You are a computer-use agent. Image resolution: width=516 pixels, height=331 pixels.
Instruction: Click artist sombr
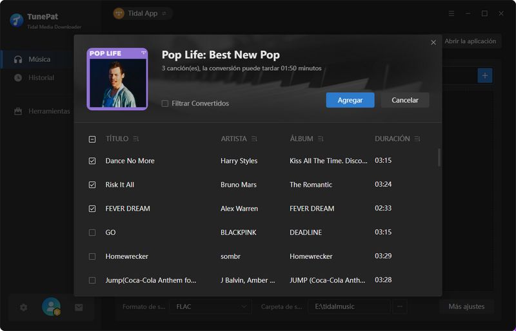click(230, 256)
